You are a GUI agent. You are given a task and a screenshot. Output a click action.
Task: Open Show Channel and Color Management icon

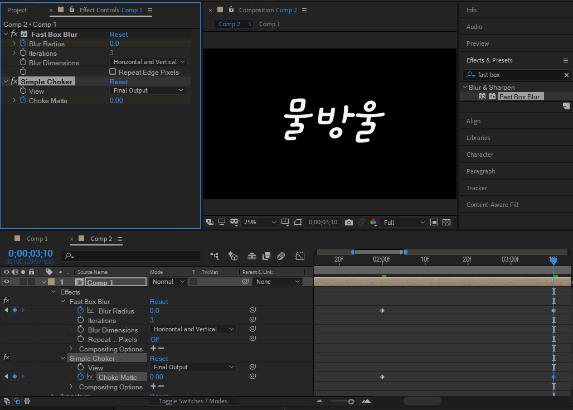coord(373,223)
